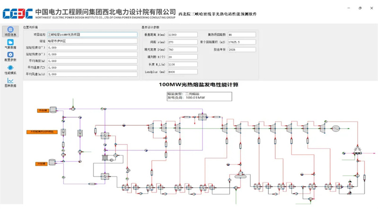
Task: Select the throttle valve symbol
Action: pyautogui.click(x=128, y=170)
